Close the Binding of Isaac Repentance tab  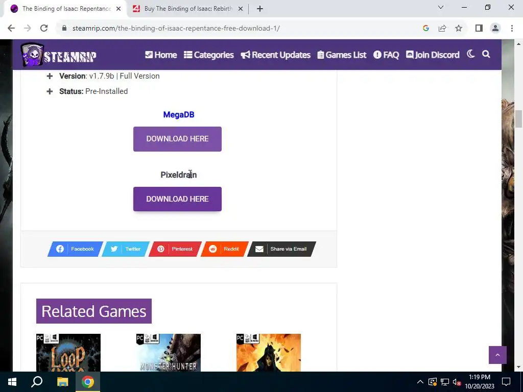pos(118,9)
